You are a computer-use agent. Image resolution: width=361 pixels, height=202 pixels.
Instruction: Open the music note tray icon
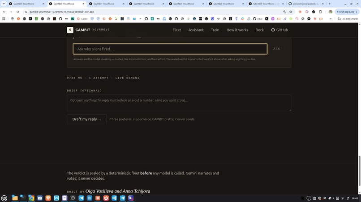[348, 198]
